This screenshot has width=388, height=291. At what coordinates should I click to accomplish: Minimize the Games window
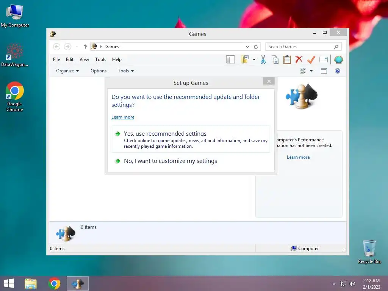314,33
